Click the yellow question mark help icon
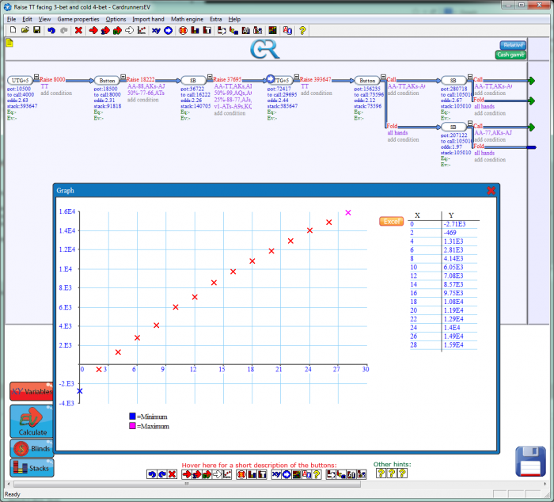 (x=302, y=30)
